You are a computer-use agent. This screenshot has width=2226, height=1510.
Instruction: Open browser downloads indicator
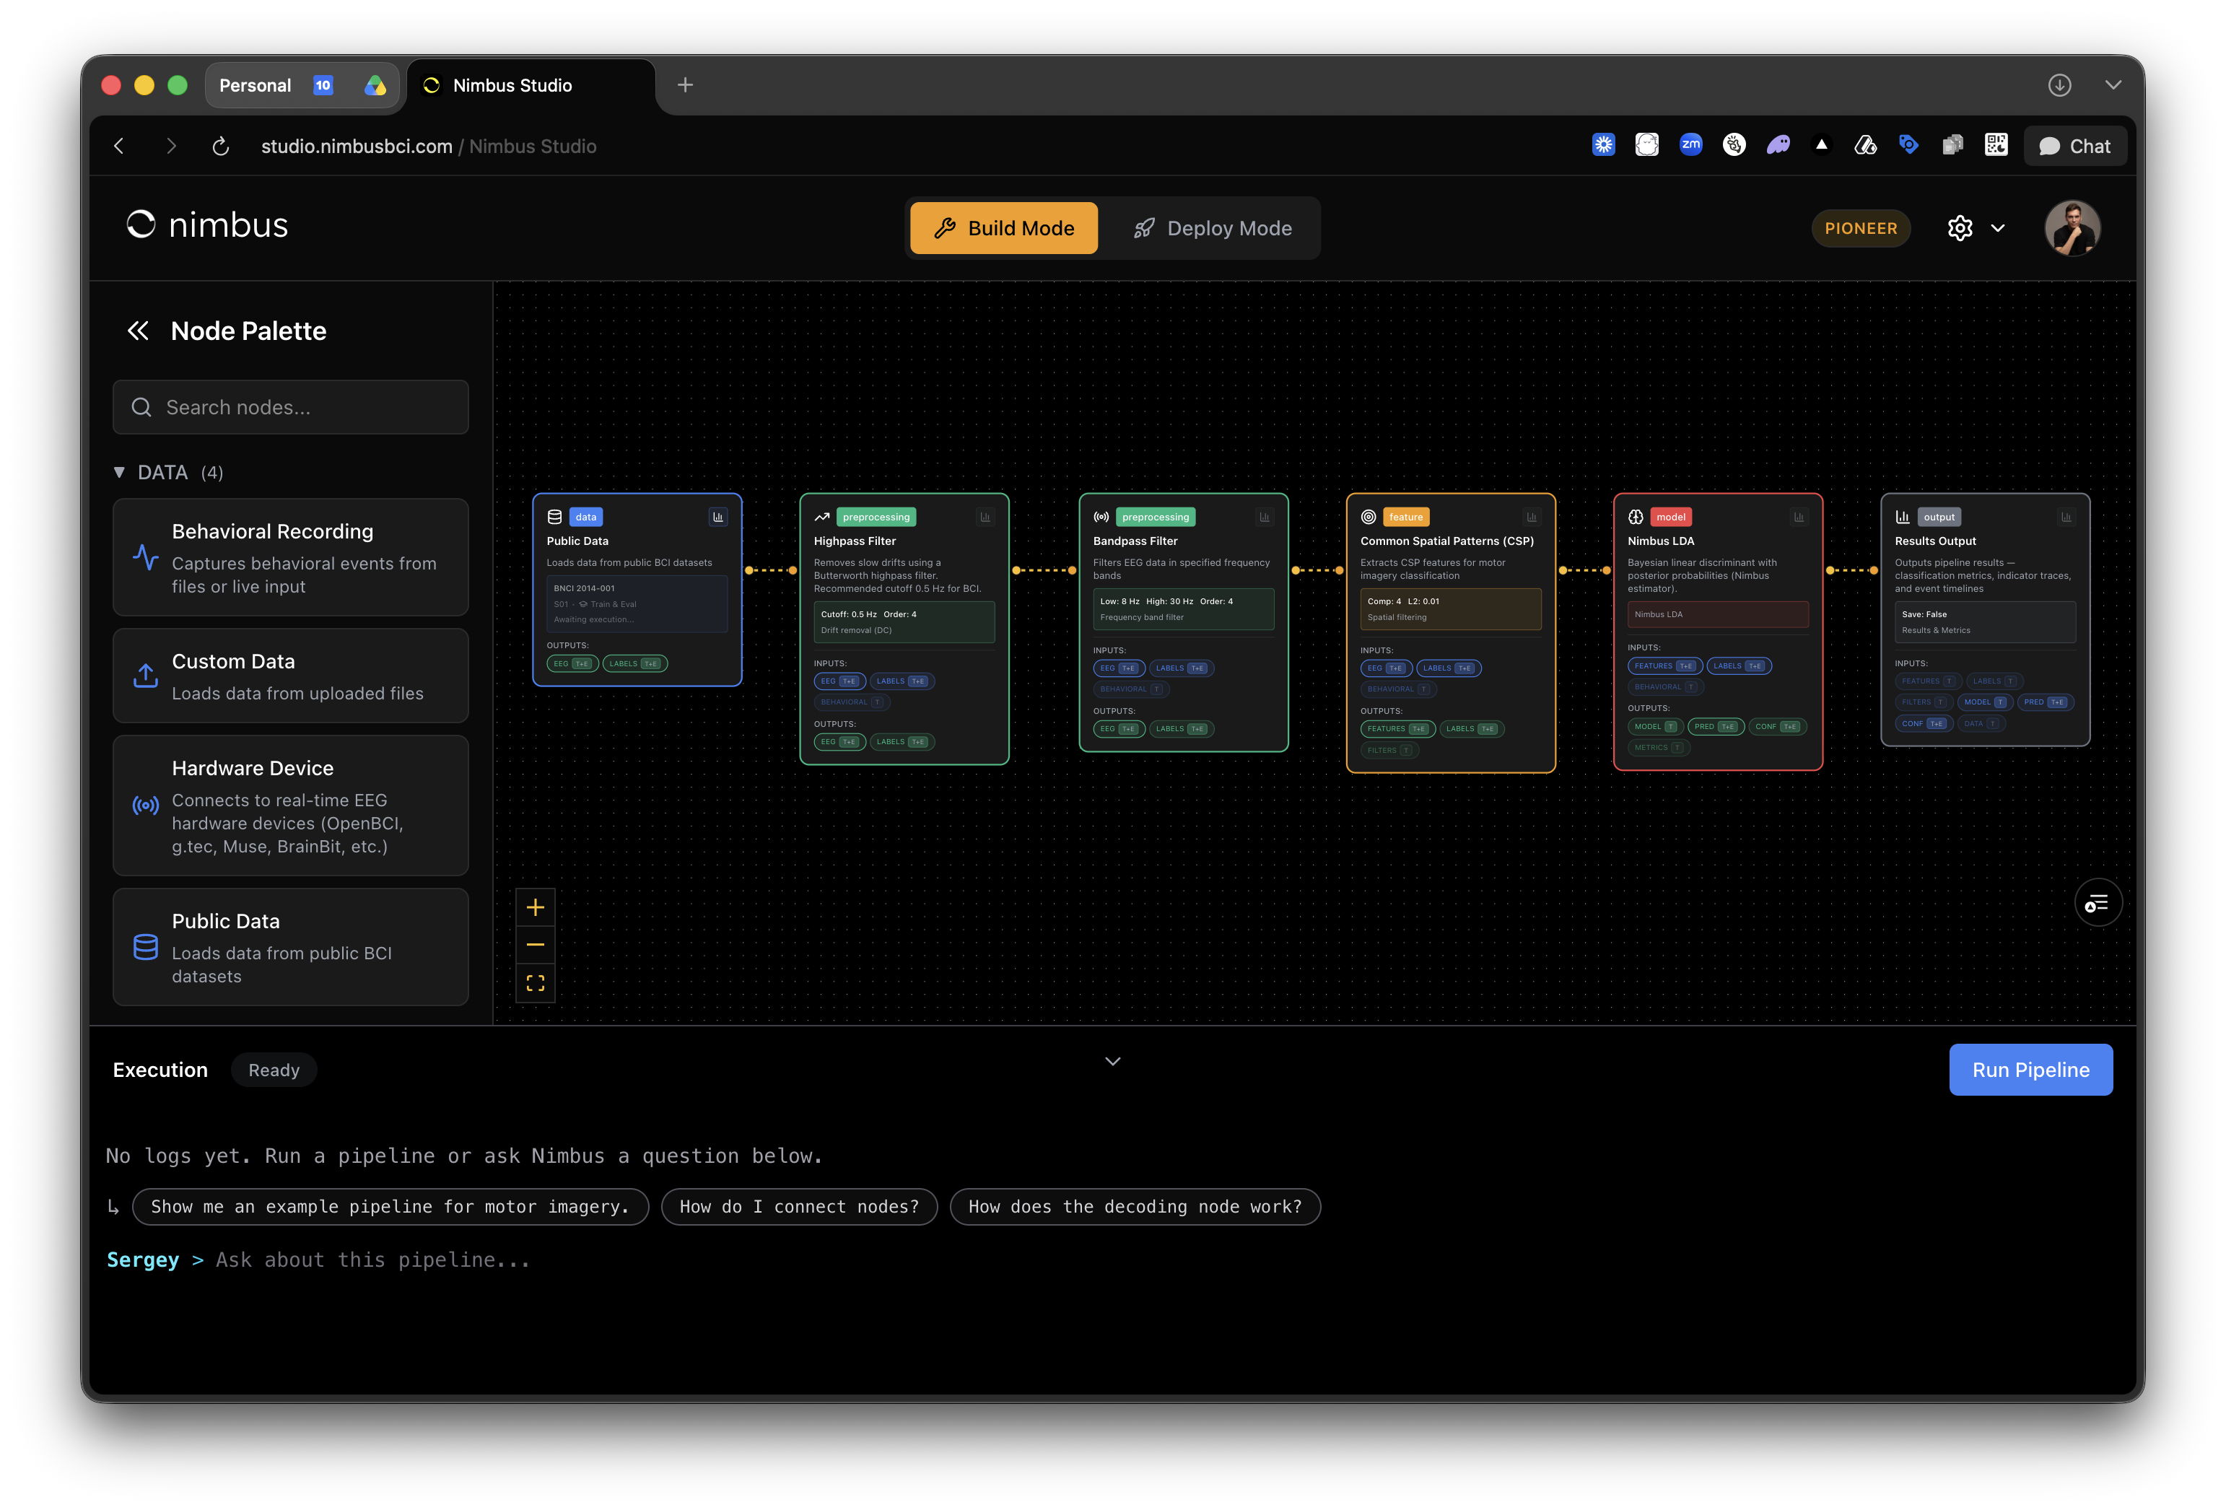2059,85
